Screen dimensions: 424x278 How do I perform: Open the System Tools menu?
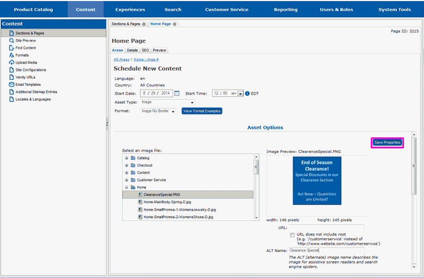(x=395, y=9)
